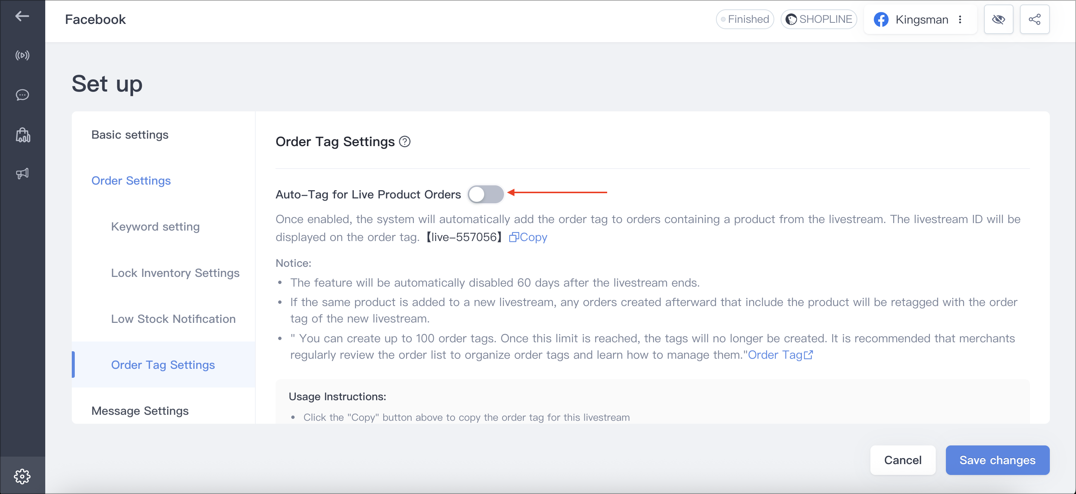Open the chat messages sidebar icon

(22, 95)
